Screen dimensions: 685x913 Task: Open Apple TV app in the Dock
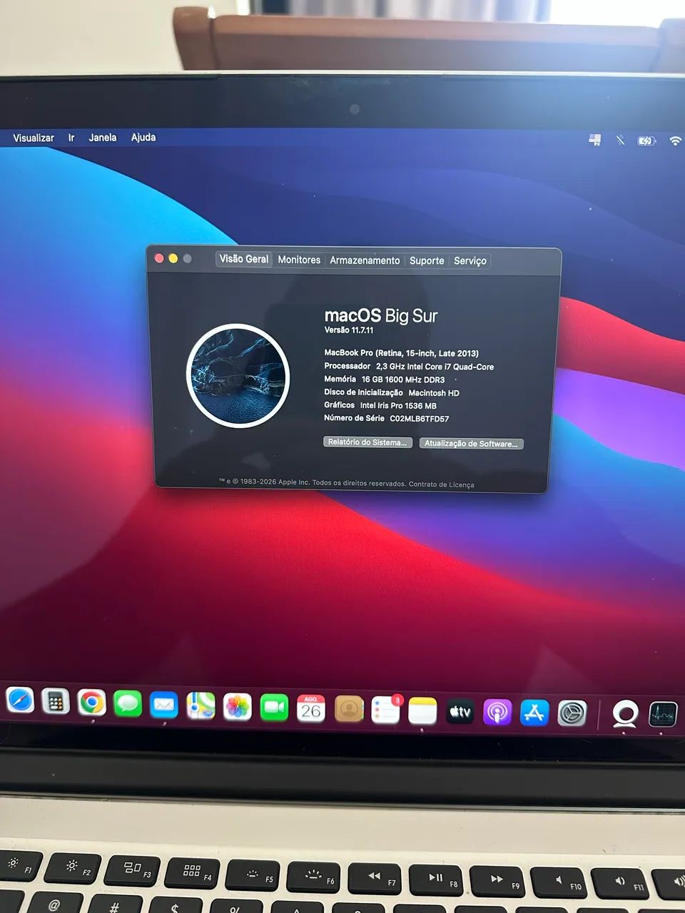pyautogui.click(x=460, y=711)
